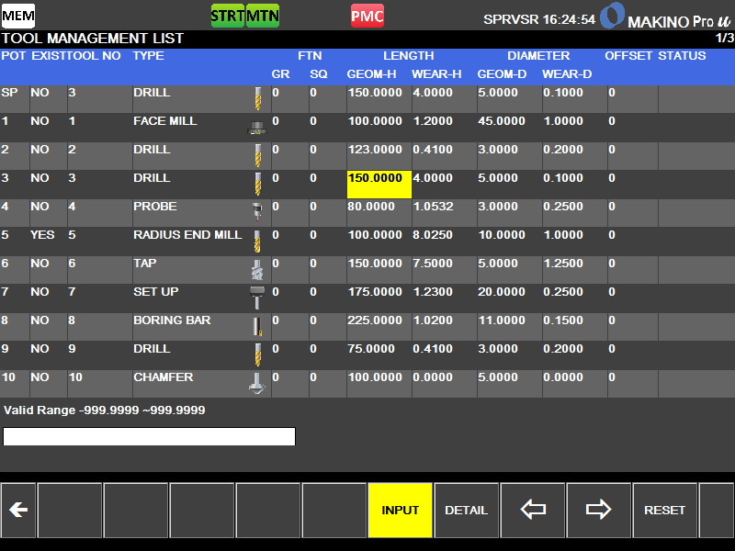The height and width of the screenshot is (551, 735).
Task: Click the Makino Pro logo icon
Action: click(613, 16)
